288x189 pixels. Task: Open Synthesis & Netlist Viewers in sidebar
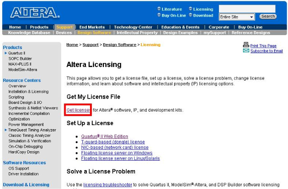33,108
